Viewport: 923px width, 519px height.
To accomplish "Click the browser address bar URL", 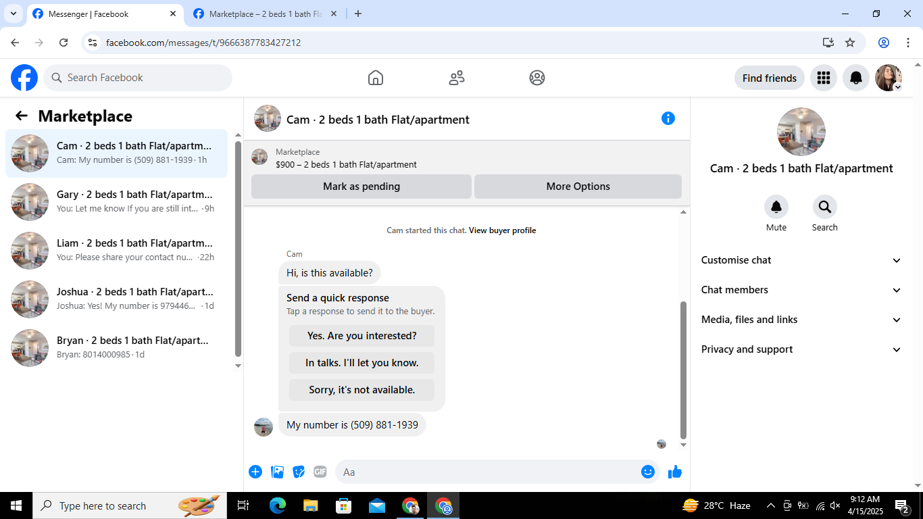I will click(x=203, y=43).
